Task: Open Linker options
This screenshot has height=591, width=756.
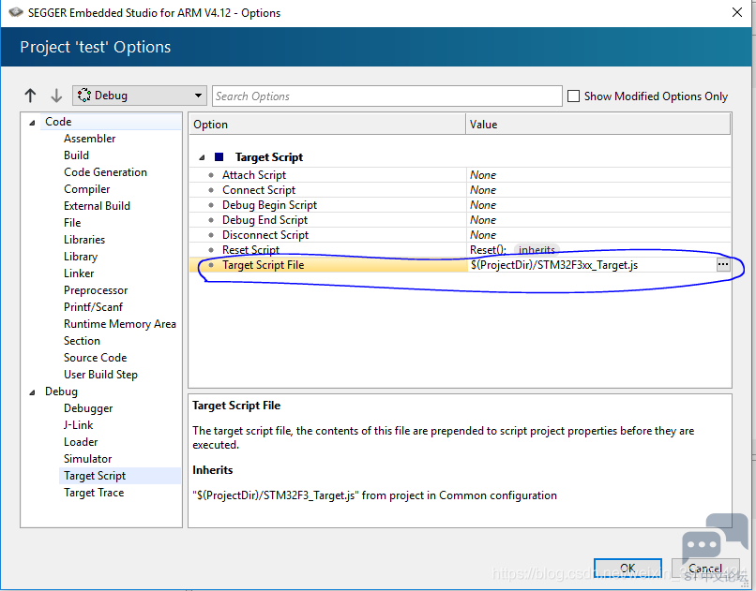Action: pyautogui.click(x=79, y=273)
